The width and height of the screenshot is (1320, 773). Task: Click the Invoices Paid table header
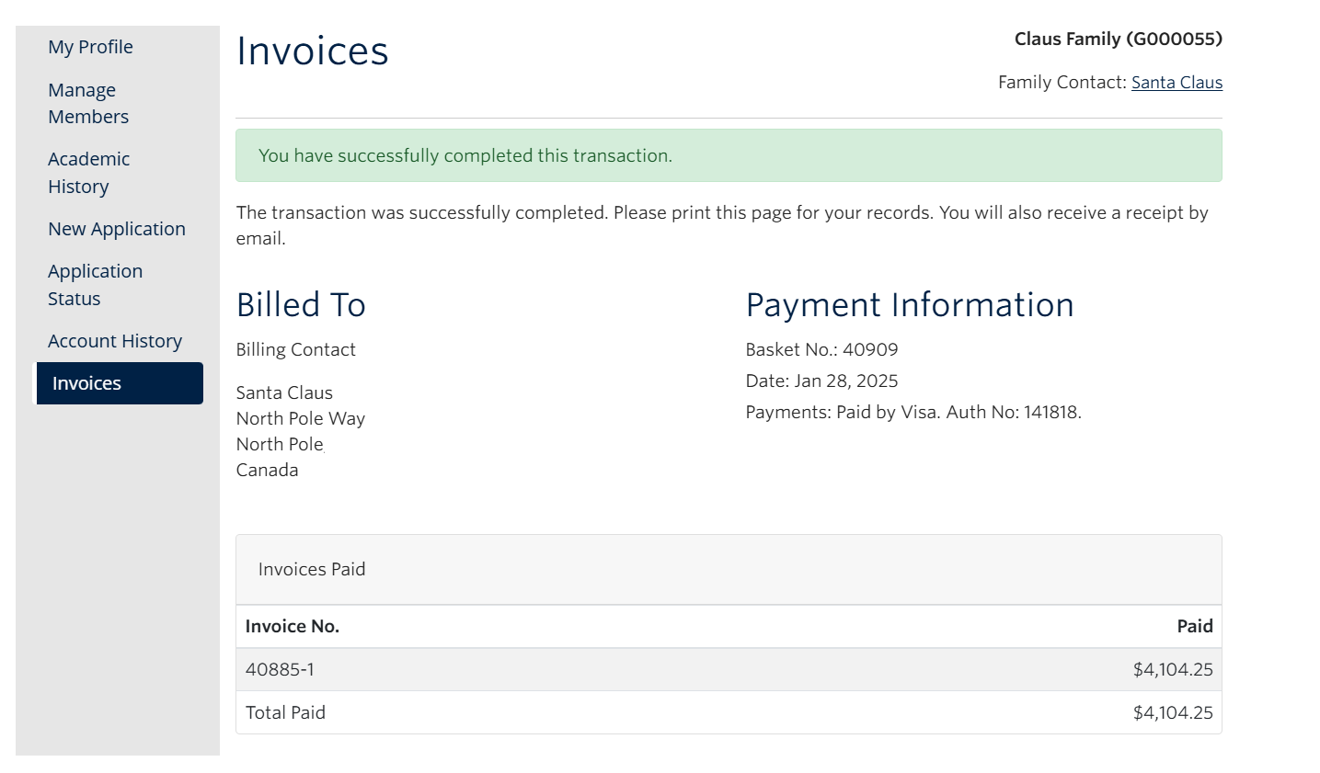(x=313, y=570)
